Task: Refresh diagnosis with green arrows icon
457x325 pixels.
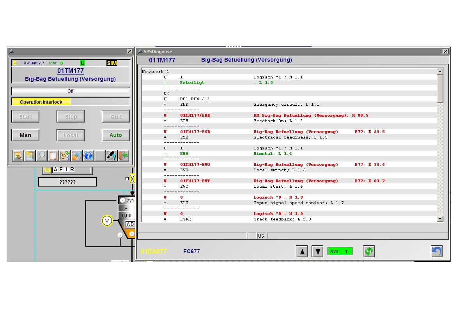Action: [368, 251]
